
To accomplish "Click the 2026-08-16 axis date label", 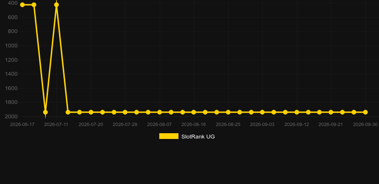I will [194, 125].
